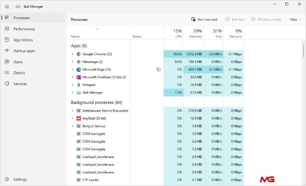The height and width of the screenshot is (186, 306).
Task: Click the Messenger app icon
Action: point(78,62)
